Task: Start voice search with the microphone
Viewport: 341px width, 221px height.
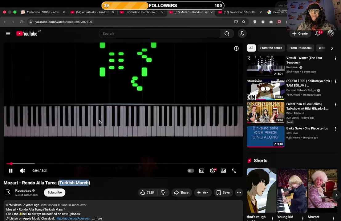Action: (x=242, y=33)
